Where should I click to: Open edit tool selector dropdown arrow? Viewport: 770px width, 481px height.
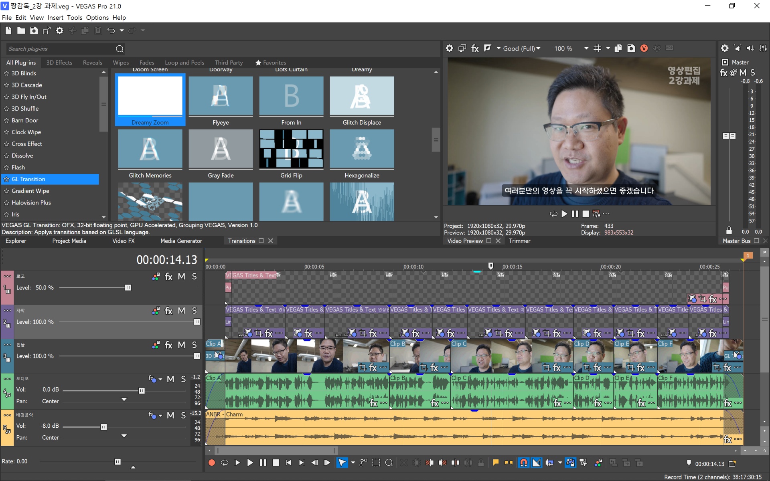coord(353,463)
